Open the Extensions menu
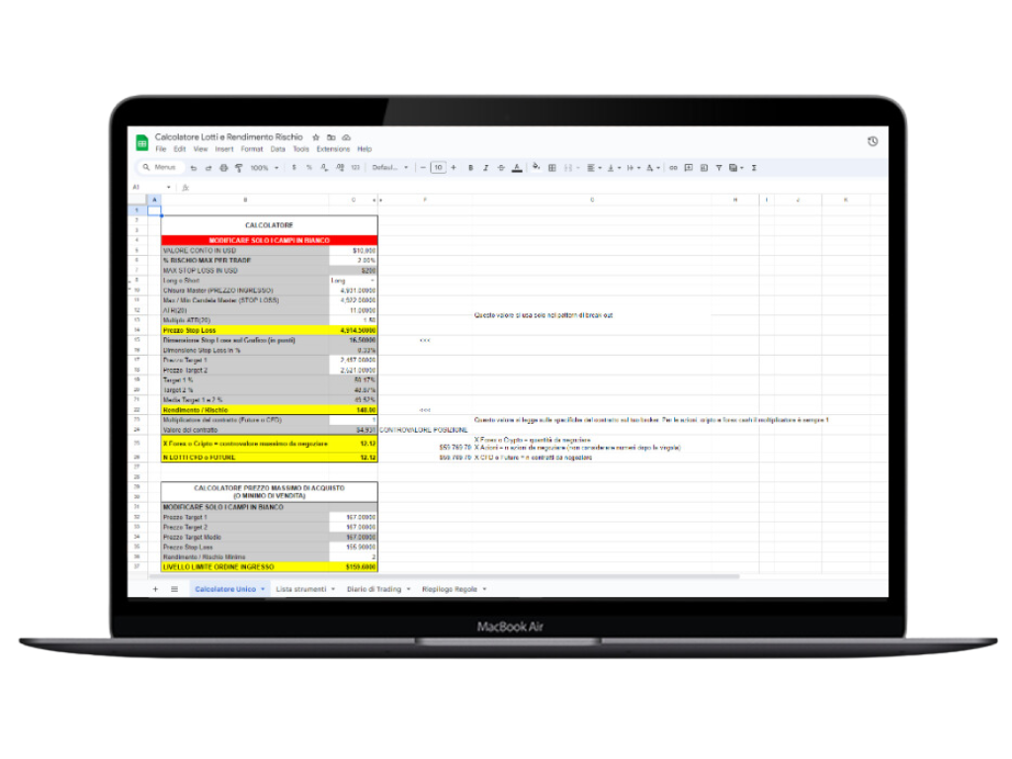The image size is (1012, 759). pos(333,149)
